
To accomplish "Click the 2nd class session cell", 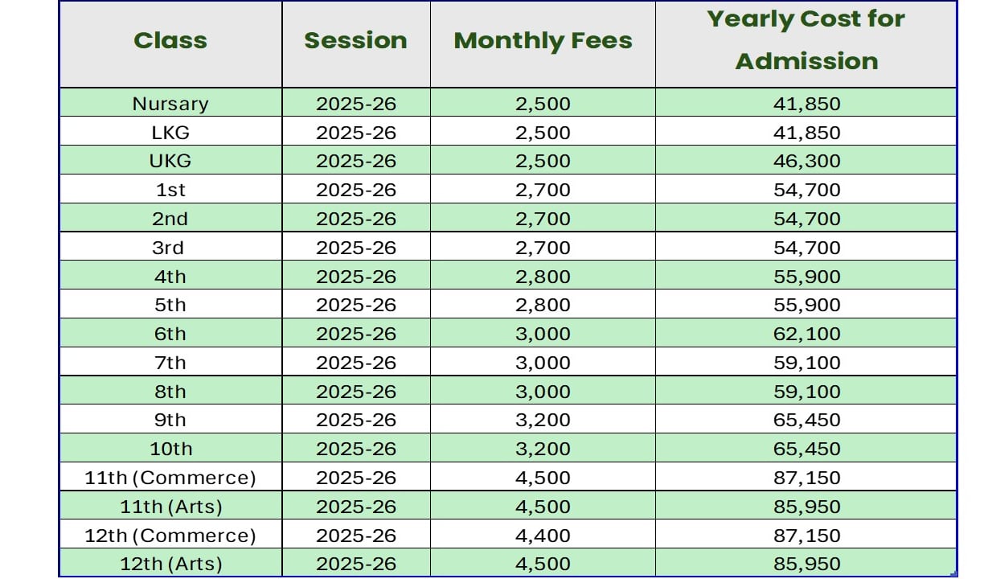I will tap(356, 219).
